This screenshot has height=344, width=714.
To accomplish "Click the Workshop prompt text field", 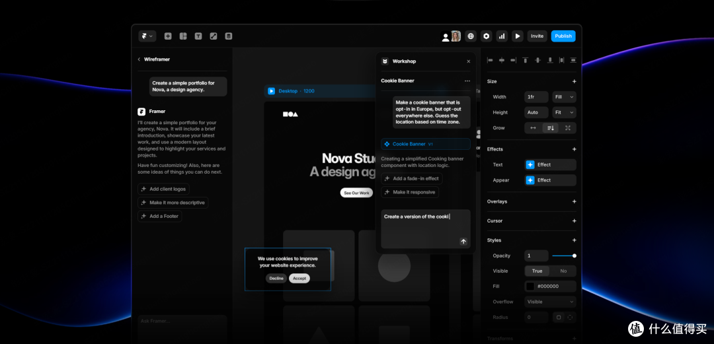I will tap(426, 229).
